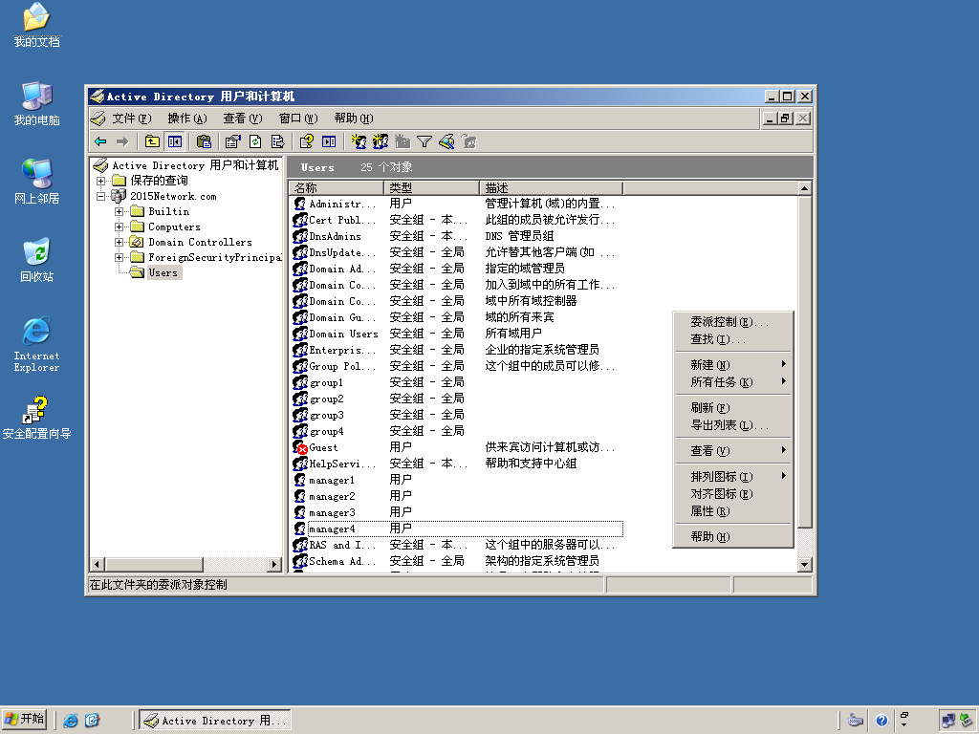Click the help icon in system tray
The image size is (979, 734).
881,721
